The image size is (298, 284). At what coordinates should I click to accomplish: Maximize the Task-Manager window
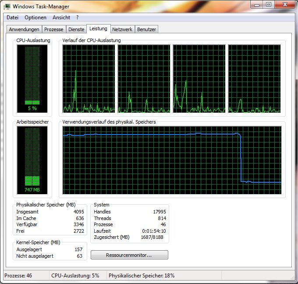click(269, 4)
